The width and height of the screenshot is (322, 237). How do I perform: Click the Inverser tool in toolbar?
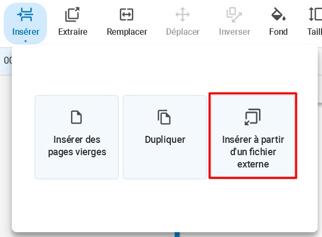(x=234, y=22)
